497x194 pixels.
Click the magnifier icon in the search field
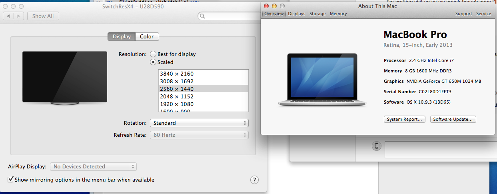[x=202, y=16]
